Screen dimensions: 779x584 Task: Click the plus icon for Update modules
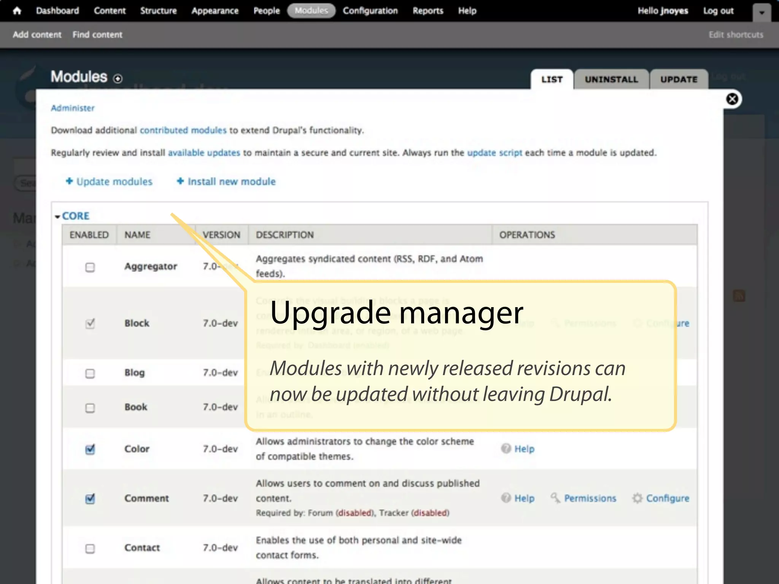[x=69, y=181]
